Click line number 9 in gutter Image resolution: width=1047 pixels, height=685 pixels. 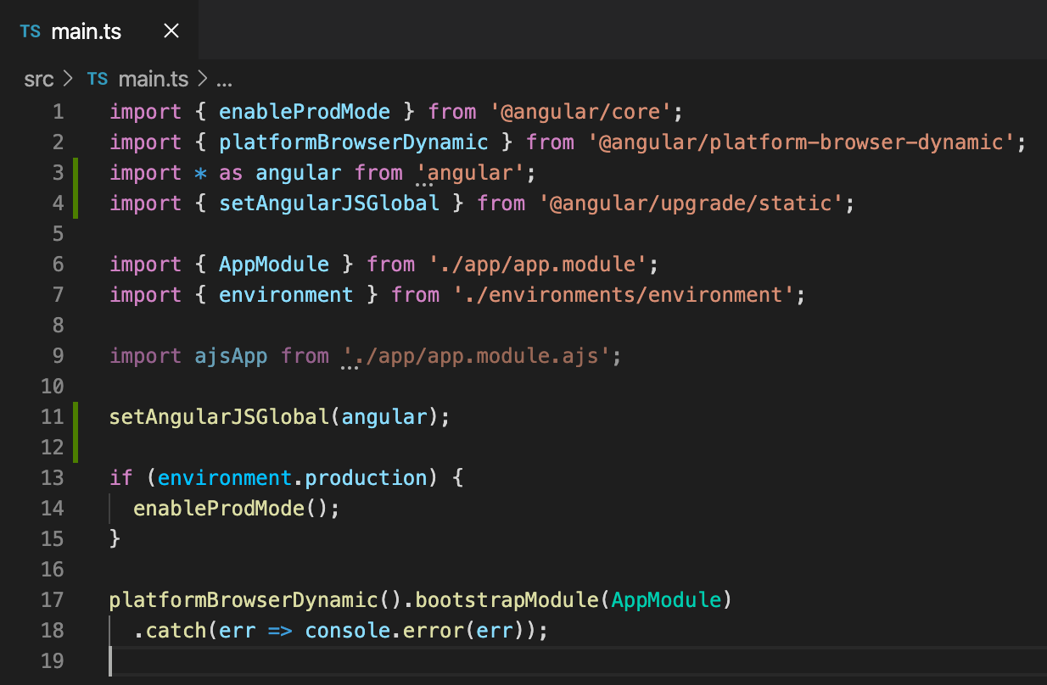tap(58, 356)
